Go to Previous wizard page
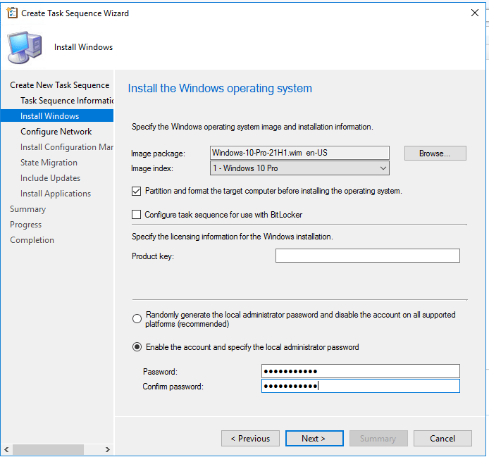The image size is (489, 457). (250, 438)
